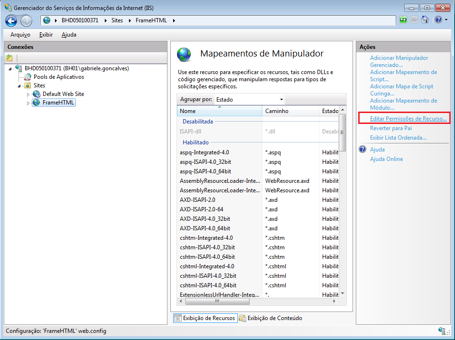Click the globe icon in address bar
This screenshot has height=340, width=455.
pos(46,20)
